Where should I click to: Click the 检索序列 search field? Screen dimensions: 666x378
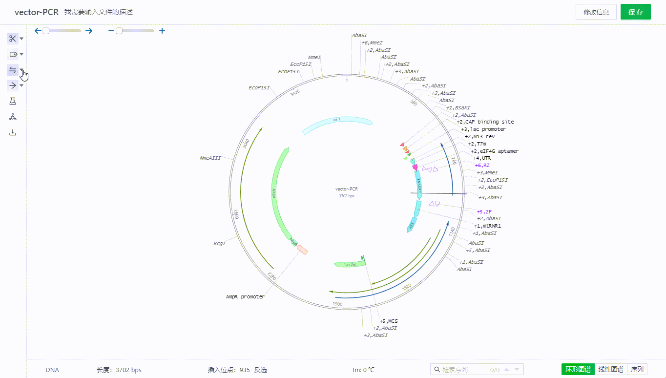[x=464, y=370]
